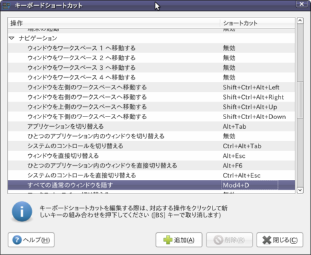Screen dimensions: 311x255
Task: Click the 閉じる(C) close button
Action: pos(280,239)
